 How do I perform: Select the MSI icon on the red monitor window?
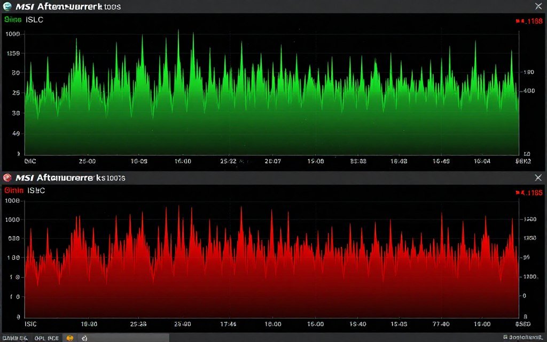pyautogui.click(x=7, y=177)
